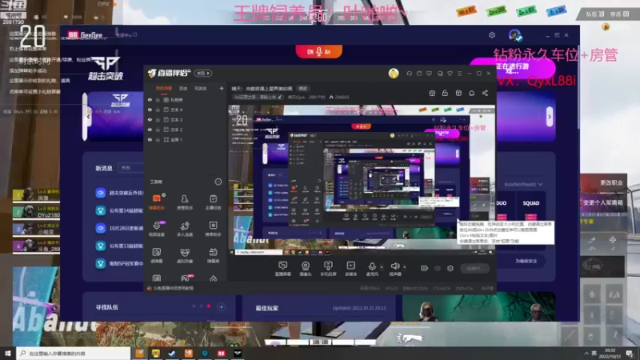The height and width of the screenshot is (360, 640).
Task: Open the Asia(Northeast) region dropdown
Action: click(x=523, y=185)
